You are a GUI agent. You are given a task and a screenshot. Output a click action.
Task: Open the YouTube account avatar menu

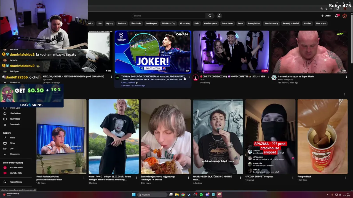pyautogui.click(x=344, y=16)
